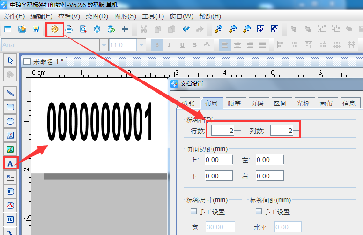Open the 工具(T) menu
The height and width of the screenshot is (235, 363).
(153, 16)
